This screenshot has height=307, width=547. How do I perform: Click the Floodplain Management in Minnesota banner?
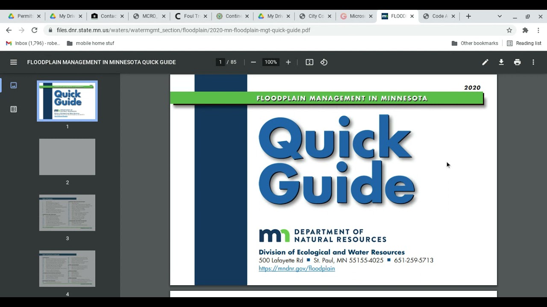click(x=327, y=98)
